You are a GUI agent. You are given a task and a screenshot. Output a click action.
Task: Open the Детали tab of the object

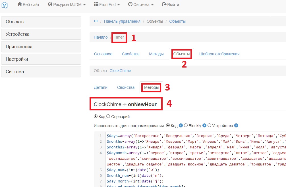click(101, 87)
